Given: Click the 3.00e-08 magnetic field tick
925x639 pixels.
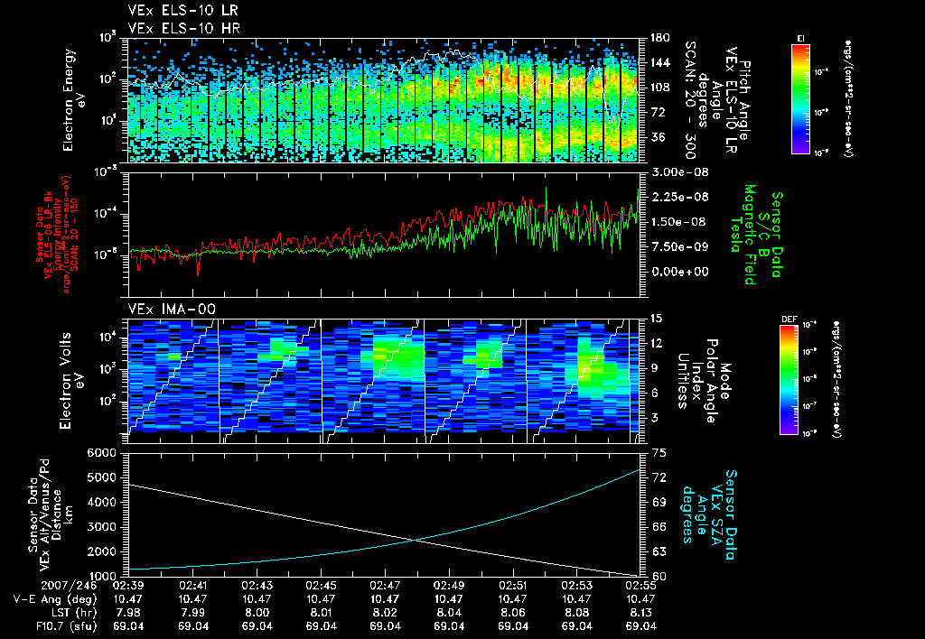Looking at the screenshot, I should [x=679, y=172].
